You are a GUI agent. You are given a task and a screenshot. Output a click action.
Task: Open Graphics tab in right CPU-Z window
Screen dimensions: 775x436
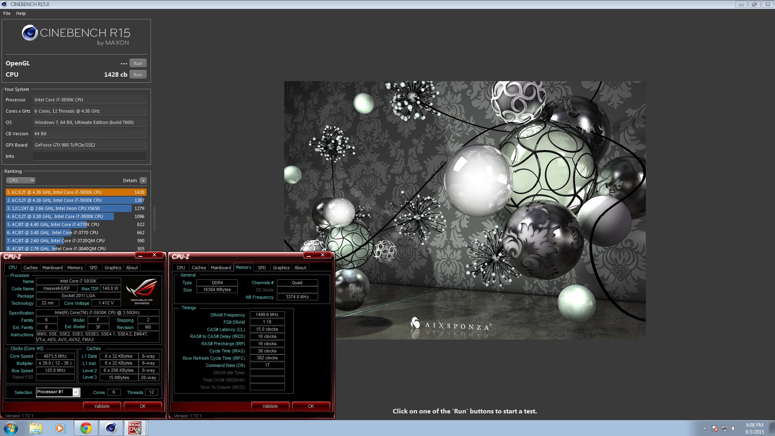(x=281, y=268)
